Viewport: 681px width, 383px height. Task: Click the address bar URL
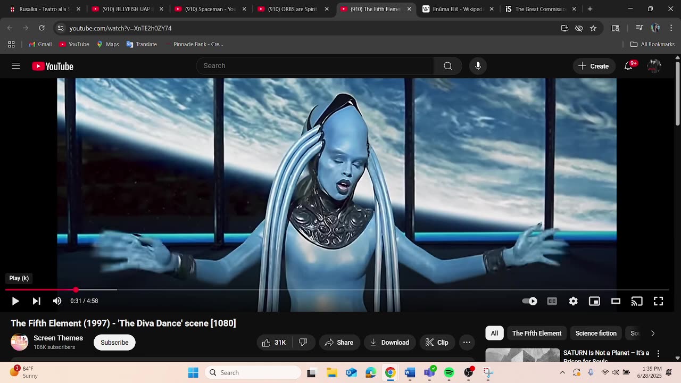click(x=121, y=28)
